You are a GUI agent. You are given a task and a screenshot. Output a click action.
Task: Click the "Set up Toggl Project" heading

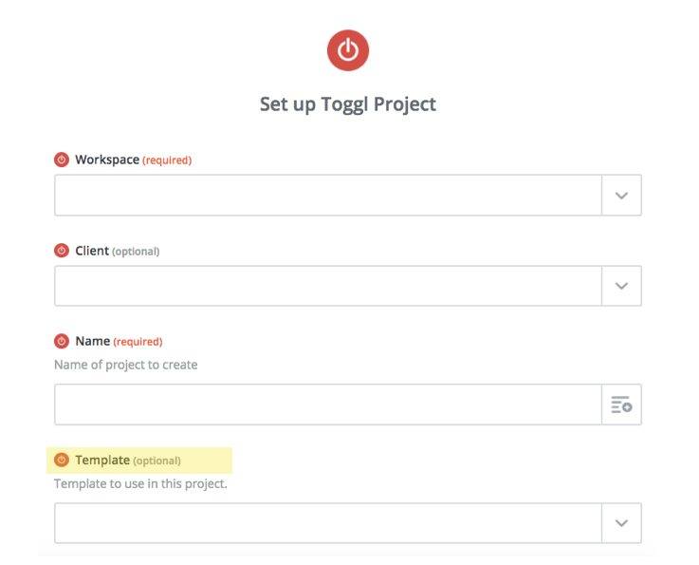(348, 104)
